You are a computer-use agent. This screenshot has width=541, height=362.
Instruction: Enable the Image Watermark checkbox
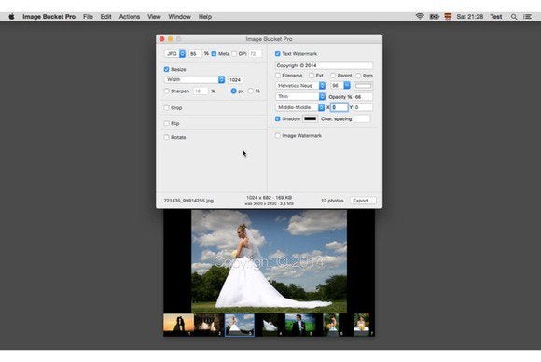click(x=278, y=136)
